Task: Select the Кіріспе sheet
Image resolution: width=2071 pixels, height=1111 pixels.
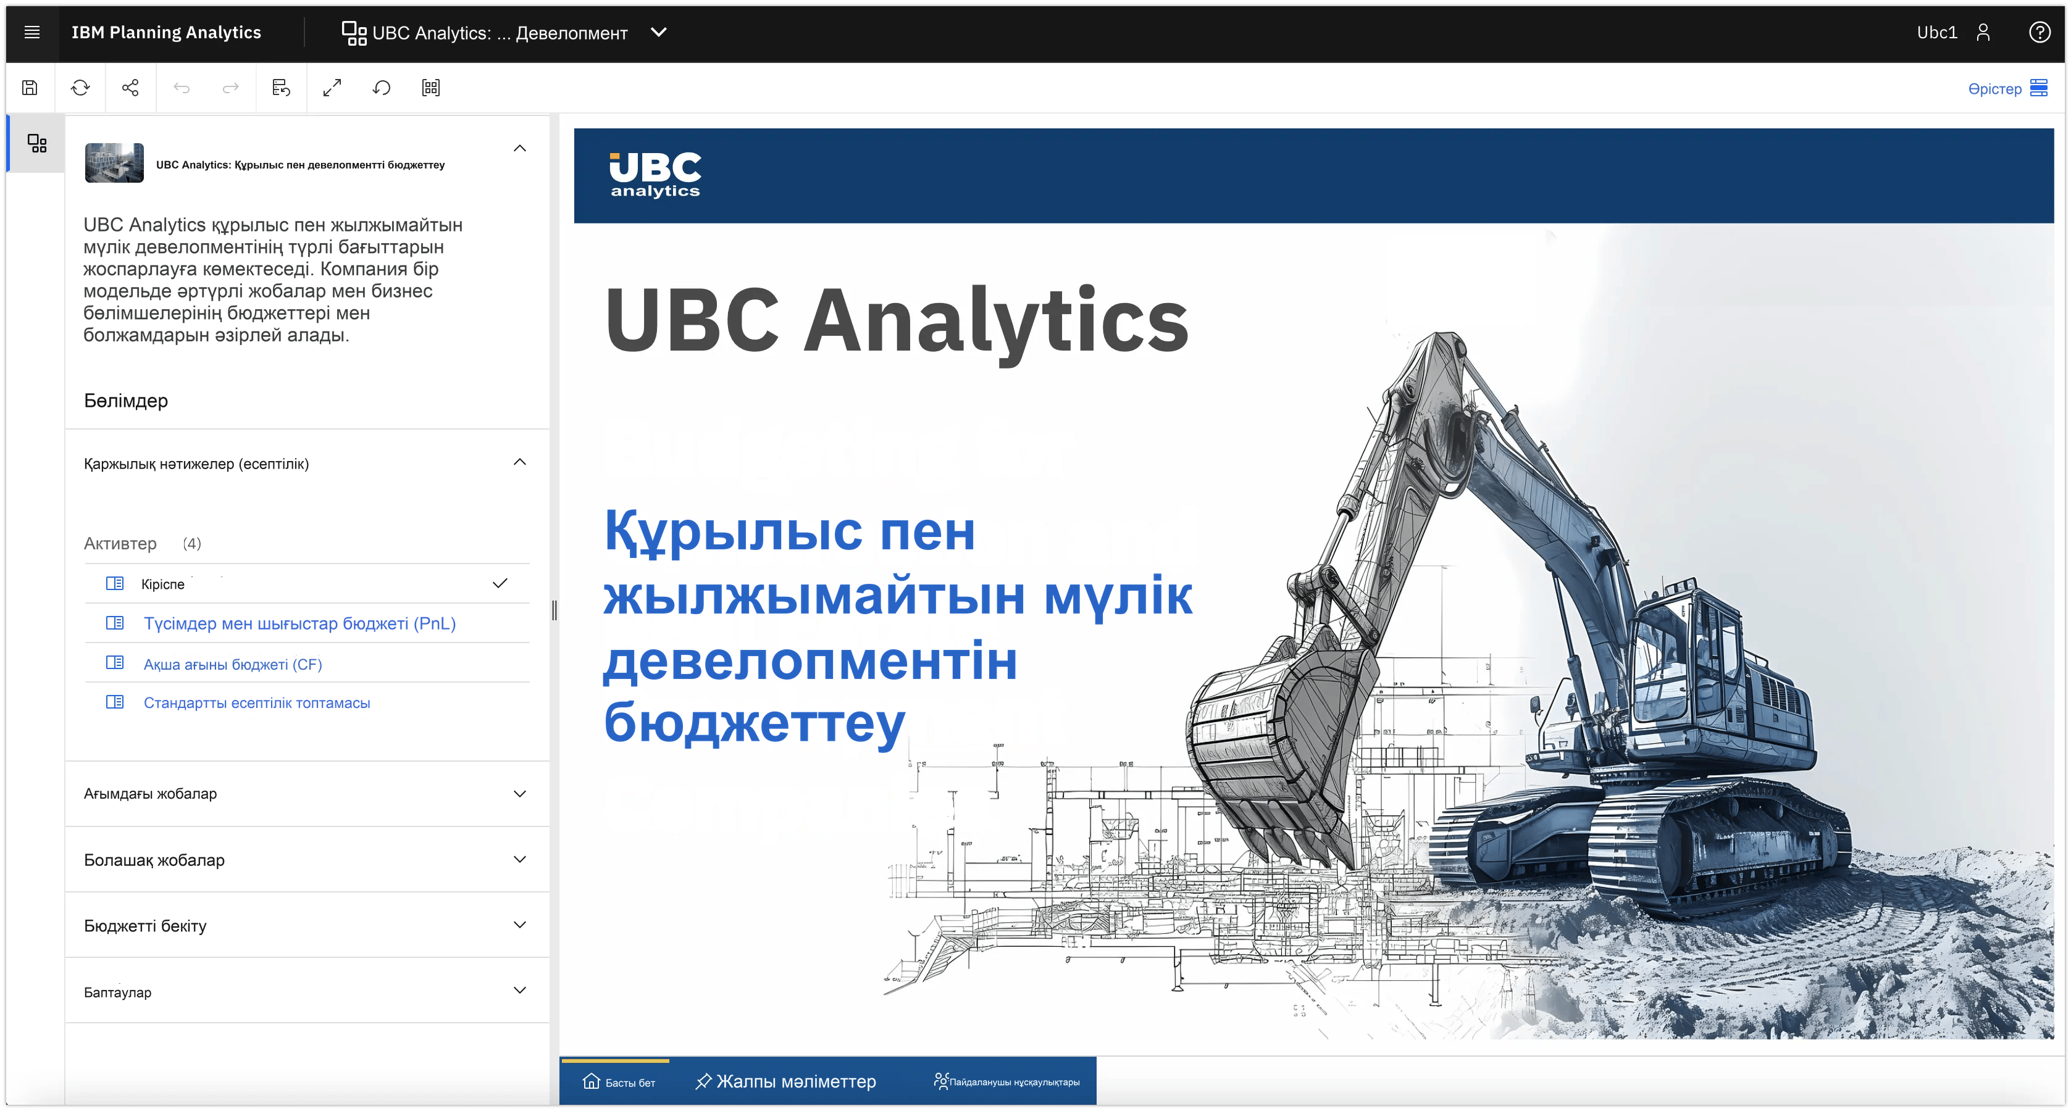Action: [x=307, y=584]
